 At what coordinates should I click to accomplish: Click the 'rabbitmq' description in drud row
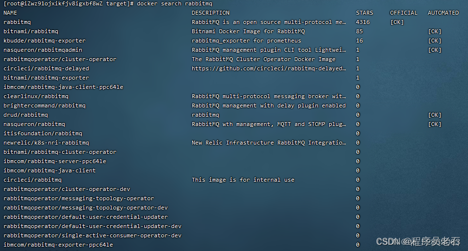205,114
